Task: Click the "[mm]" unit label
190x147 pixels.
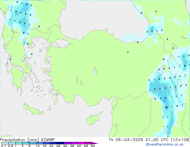Action: tap(33, 140)
